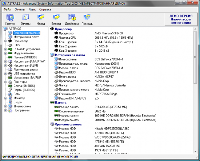Select Слоты (SMBIOS) in the tree
Image resolution: width=200 pixels, height=161 pixels.
(24, 86)
